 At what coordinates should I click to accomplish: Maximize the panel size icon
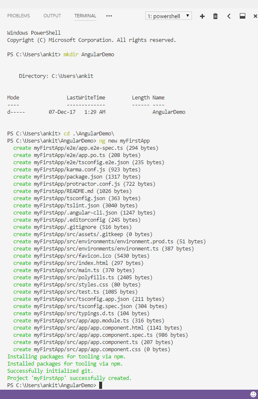tap(242, 16)
